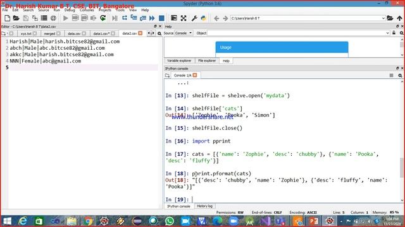Click the debugger Continue double-arrow icon
This screenshot has height=227, width=405.
click(x=152, y=18)
